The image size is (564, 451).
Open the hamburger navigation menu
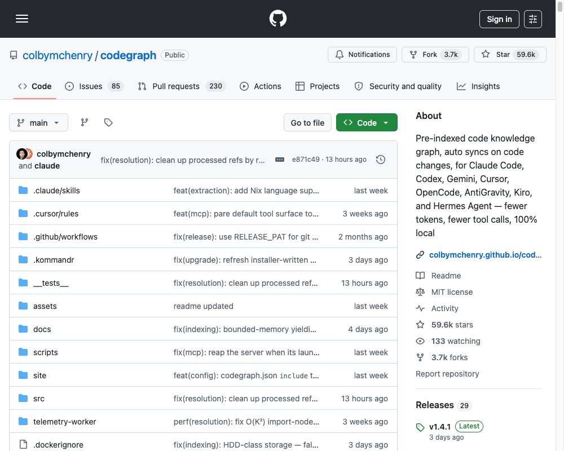pos(22,19)
